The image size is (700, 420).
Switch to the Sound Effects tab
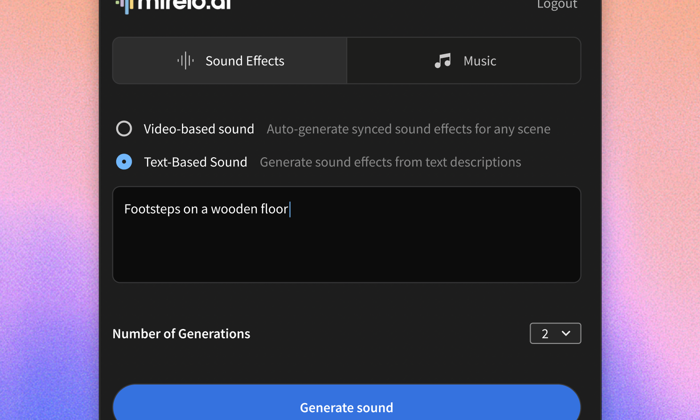click(x=230, y=61)
